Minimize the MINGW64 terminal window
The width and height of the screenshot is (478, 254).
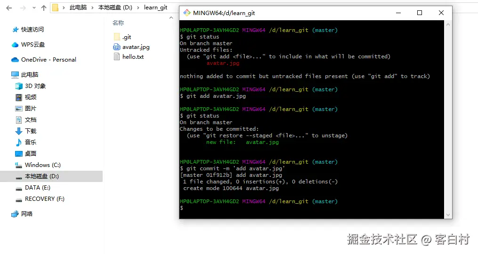click(398, 13)
